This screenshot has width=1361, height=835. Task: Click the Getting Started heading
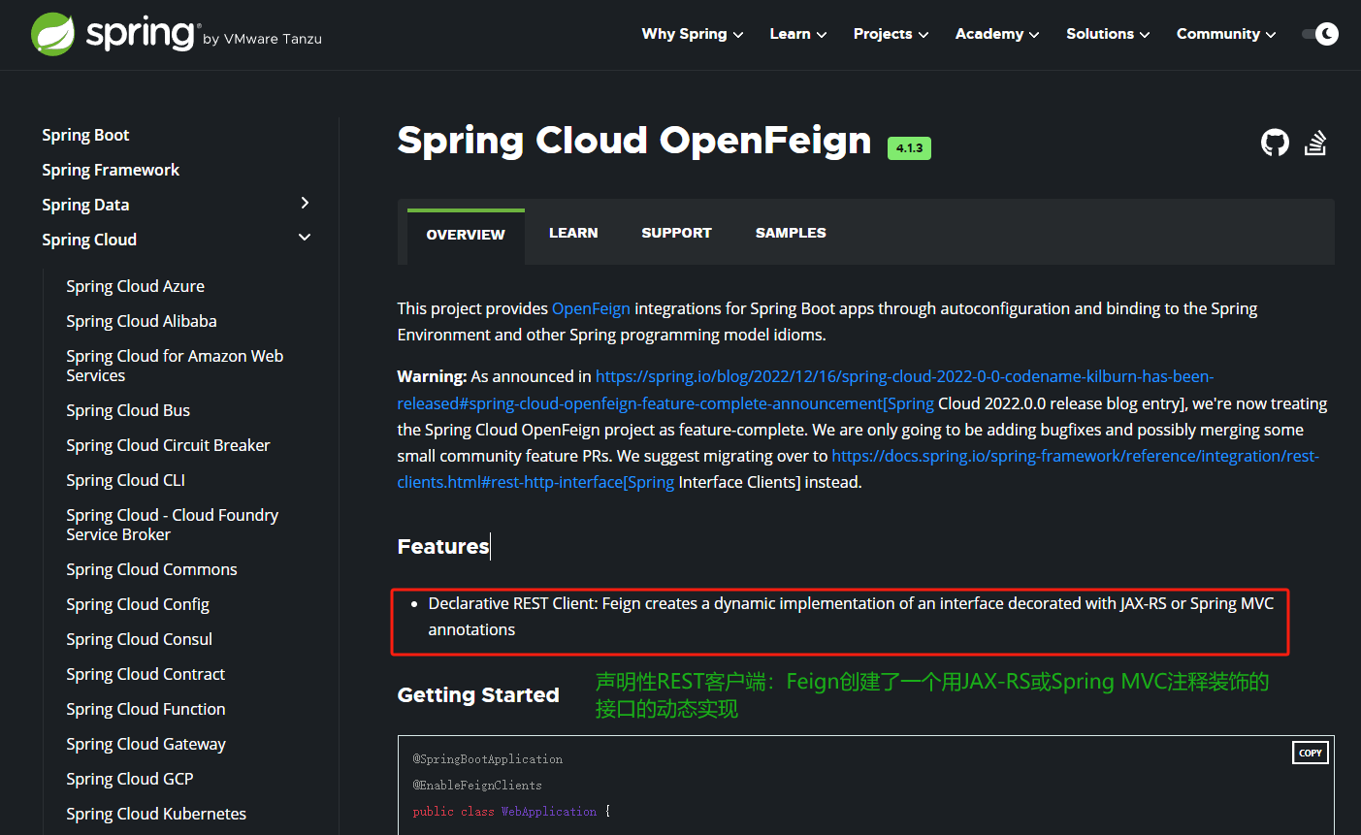[478, 694]
